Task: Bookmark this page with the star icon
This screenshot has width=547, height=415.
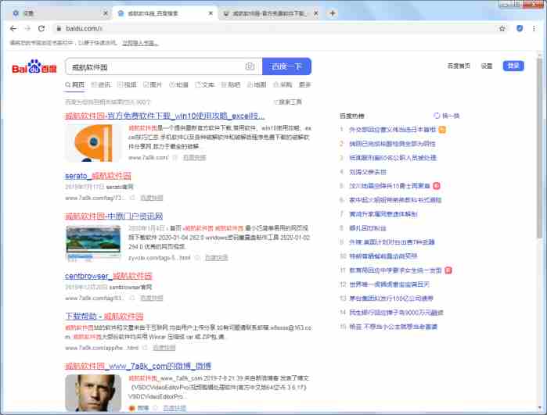Action: coord(502,29)
